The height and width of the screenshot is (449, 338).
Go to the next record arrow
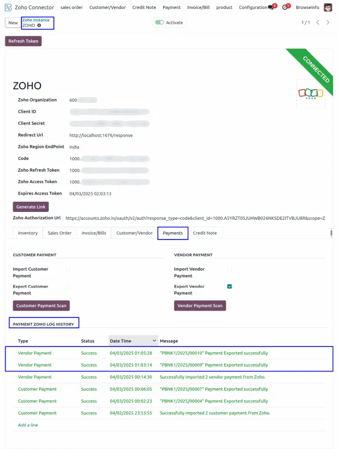328,23
